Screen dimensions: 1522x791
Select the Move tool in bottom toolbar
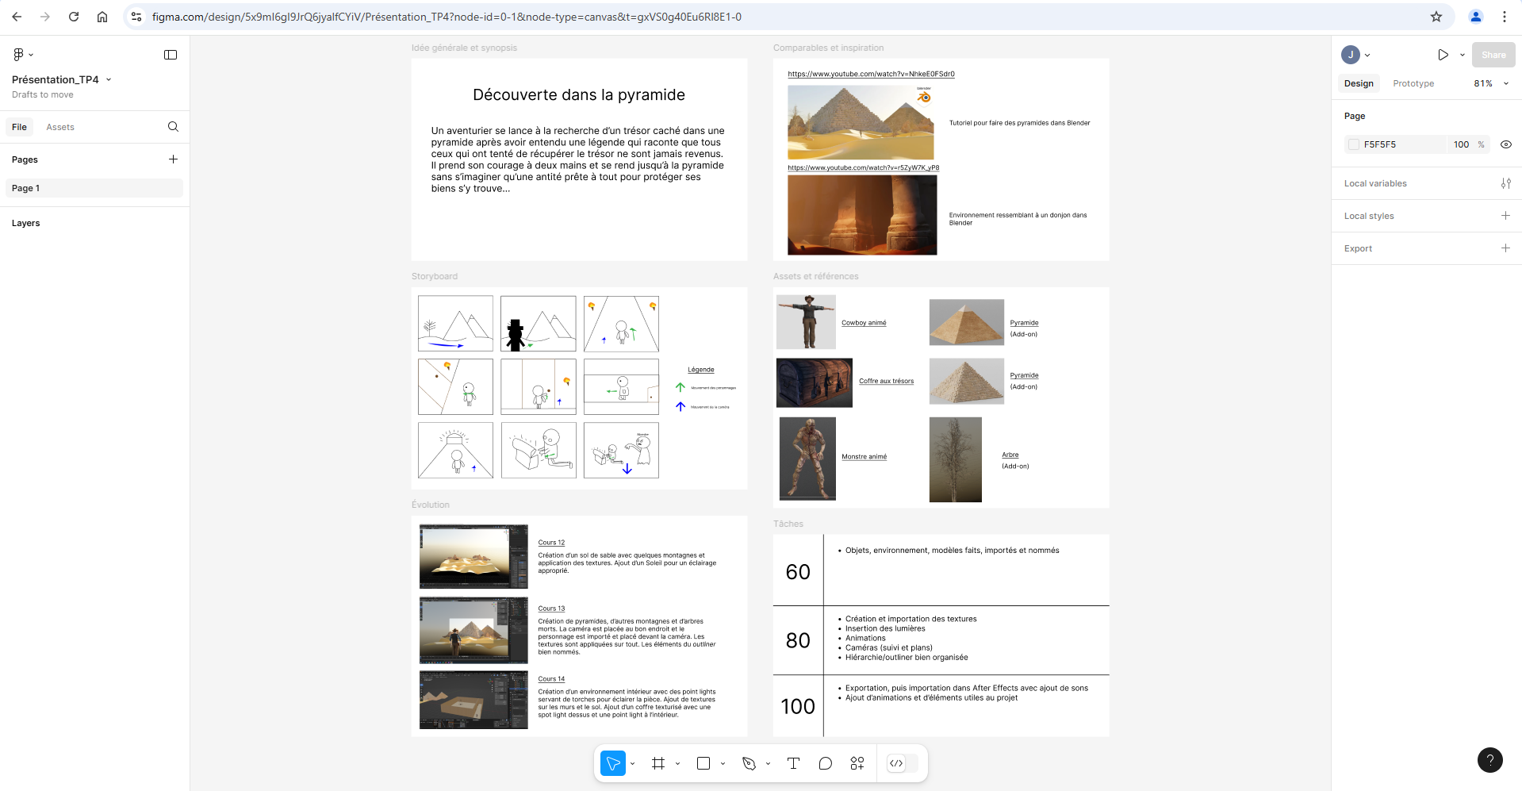click(x=612, y=763)
